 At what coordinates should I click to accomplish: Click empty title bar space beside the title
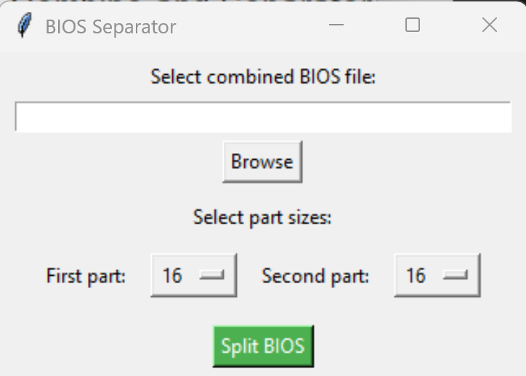pyautogui.click(x=247, y=26)
